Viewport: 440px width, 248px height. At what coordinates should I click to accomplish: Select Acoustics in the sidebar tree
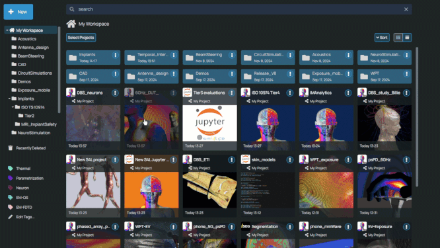tap(27, 39)
